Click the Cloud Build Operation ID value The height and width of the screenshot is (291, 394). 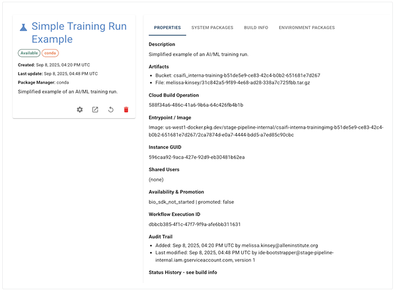[x=196, y=105]
